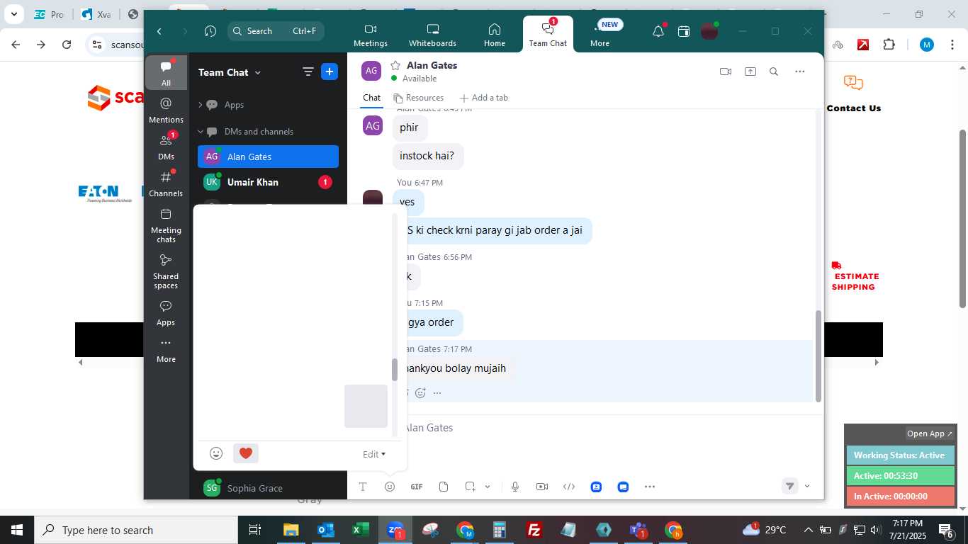Open more actions on 'hankyou bolay mujaih' message
This screenshot has width=968, height=544.
(x=437, y=392)
